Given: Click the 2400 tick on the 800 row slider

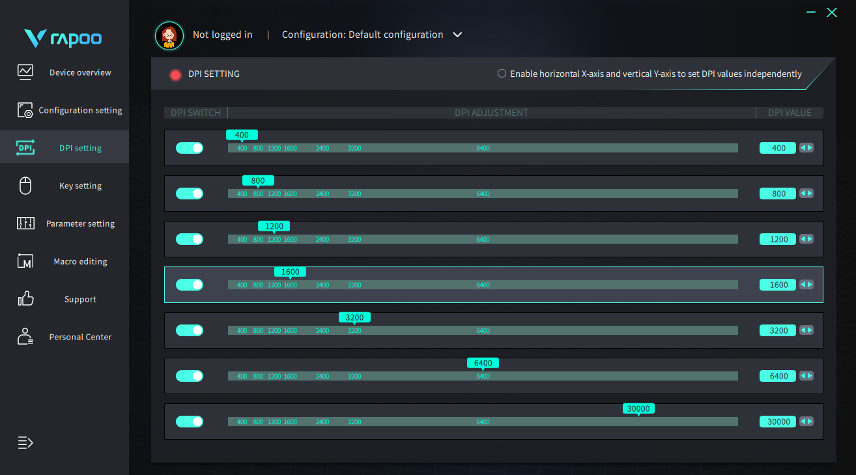Looking at the screenshot, I should (322, 194).
